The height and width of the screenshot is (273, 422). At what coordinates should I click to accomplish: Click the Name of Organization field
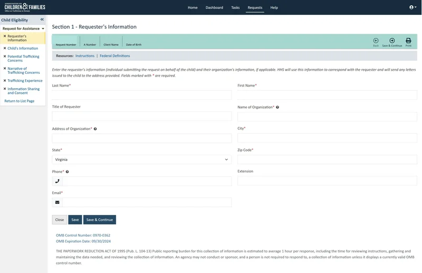327,117
